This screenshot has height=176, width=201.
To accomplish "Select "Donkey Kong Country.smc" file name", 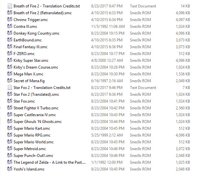I will point(37,33).
